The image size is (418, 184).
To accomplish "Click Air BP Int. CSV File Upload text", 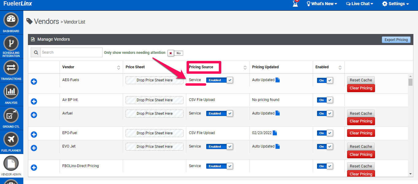I will pyautogui.click(x=202, y=100).
